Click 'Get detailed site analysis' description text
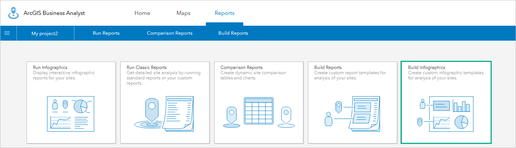Image resolution: width=516 pixels, height=148 pixels. (164, 78)
